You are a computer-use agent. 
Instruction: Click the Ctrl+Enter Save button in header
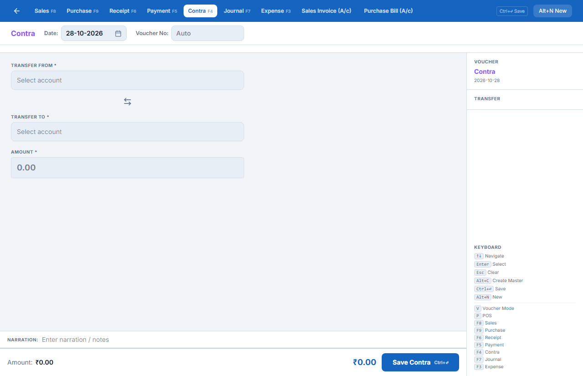point(512,11)
